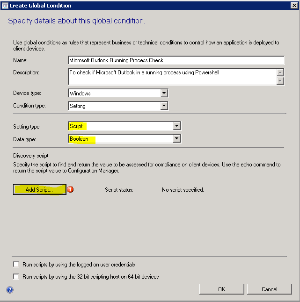Screen dimensions: 300x302
Task: Open the Condition type dropdown
Action: (164, 106)
